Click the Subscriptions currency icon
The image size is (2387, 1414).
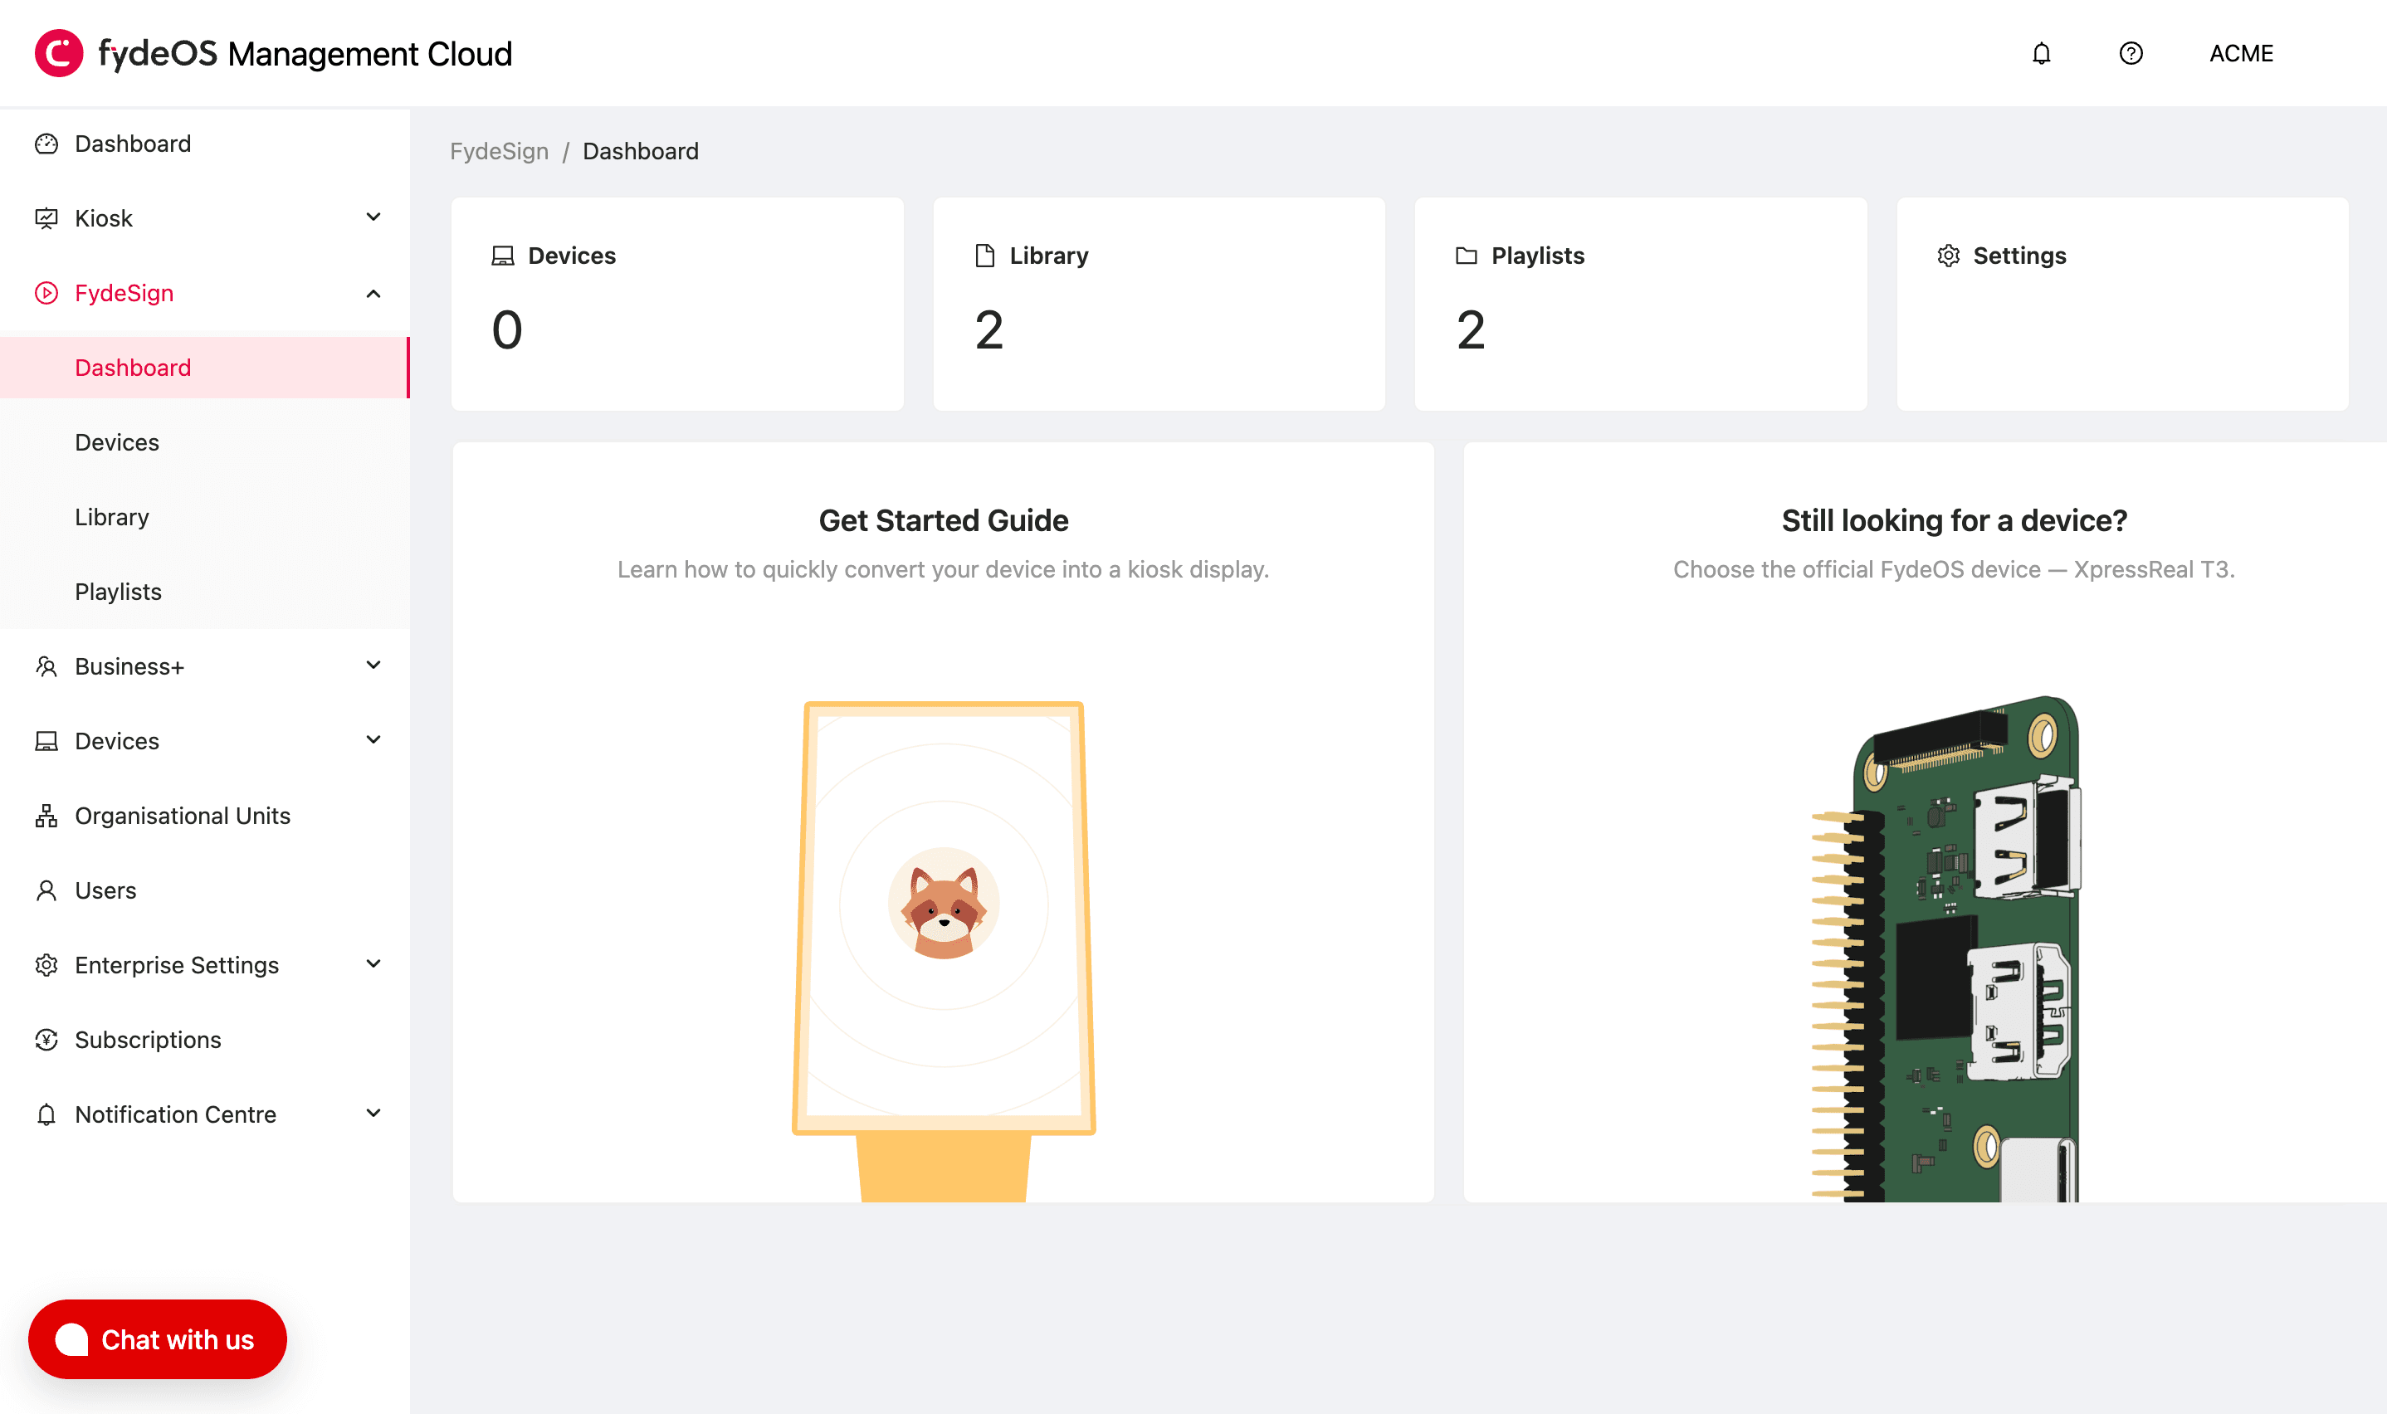pyautogui.click(x=46, y=1039)
